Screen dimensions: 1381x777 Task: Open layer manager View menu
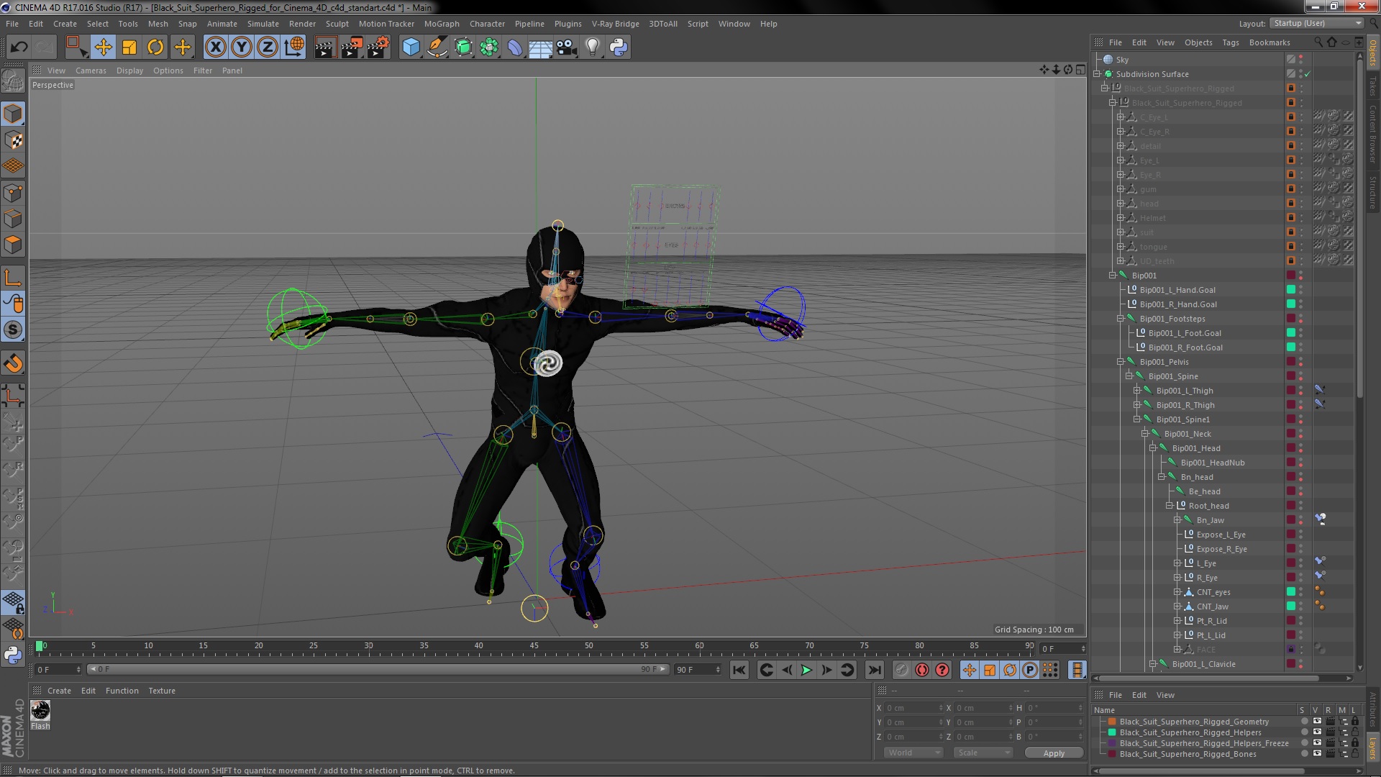coord(1165,695)
